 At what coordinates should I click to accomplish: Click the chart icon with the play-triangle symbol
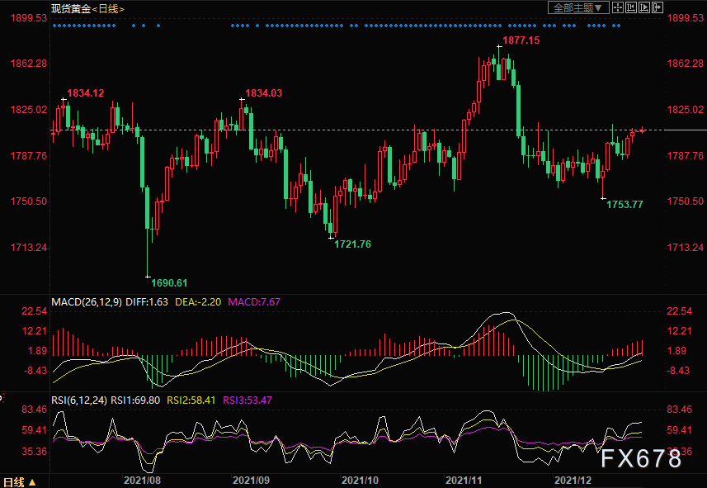pyautogui.click(x=644, y=7)
